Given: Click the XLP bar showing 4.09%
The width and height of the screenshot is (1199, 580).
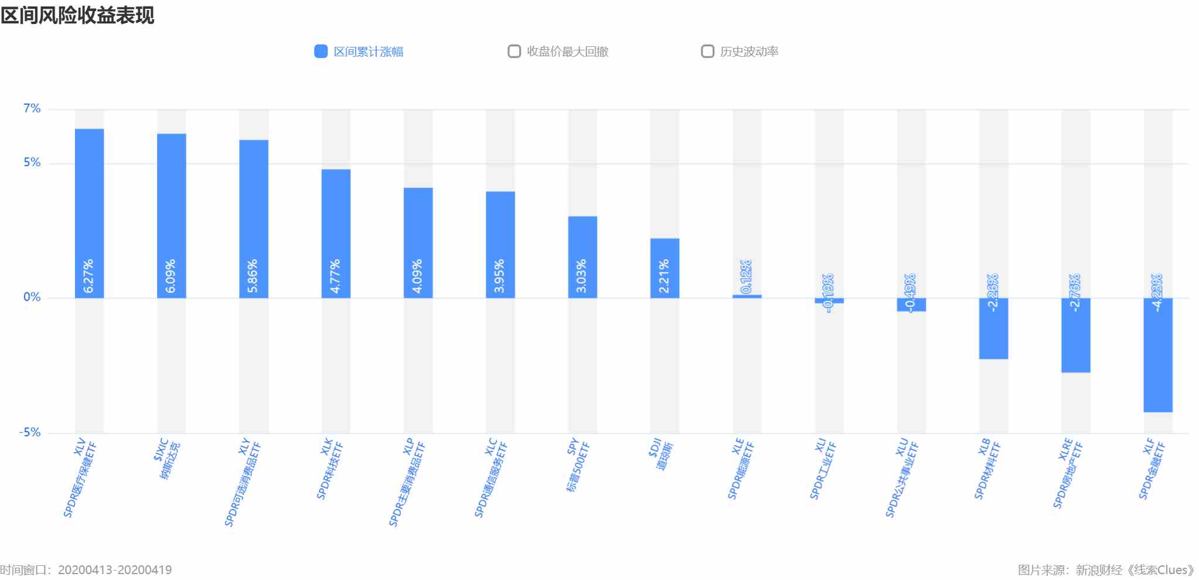Looking at the screenshot, I should click(x=418, y=243).
